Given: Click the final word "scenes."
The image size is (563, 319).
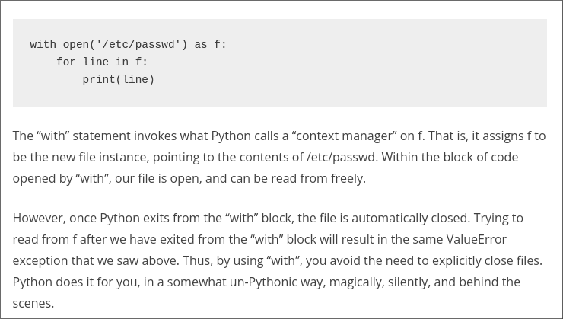Looking at the screenshot, I should (33, 303).
